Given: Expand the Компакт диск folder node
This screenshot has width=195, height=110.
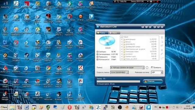Looking at the screenshot, I should coord(122,56).
